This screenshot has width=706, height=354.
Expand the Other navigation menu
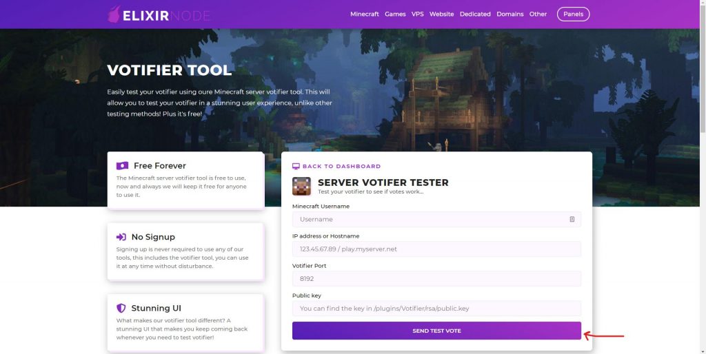[x=538, y=14]
